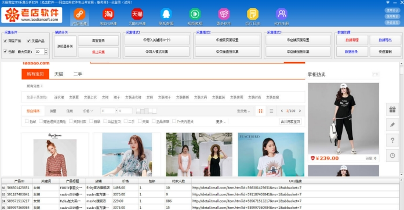Click the 淘宝登录 button
This screenshot has height=210, width=404.
coord(99,41)
